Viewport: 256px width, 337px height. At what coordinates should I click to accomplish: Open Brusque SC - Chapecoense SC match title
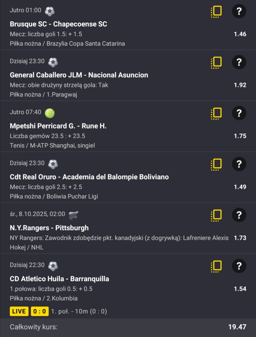[58, 24]
